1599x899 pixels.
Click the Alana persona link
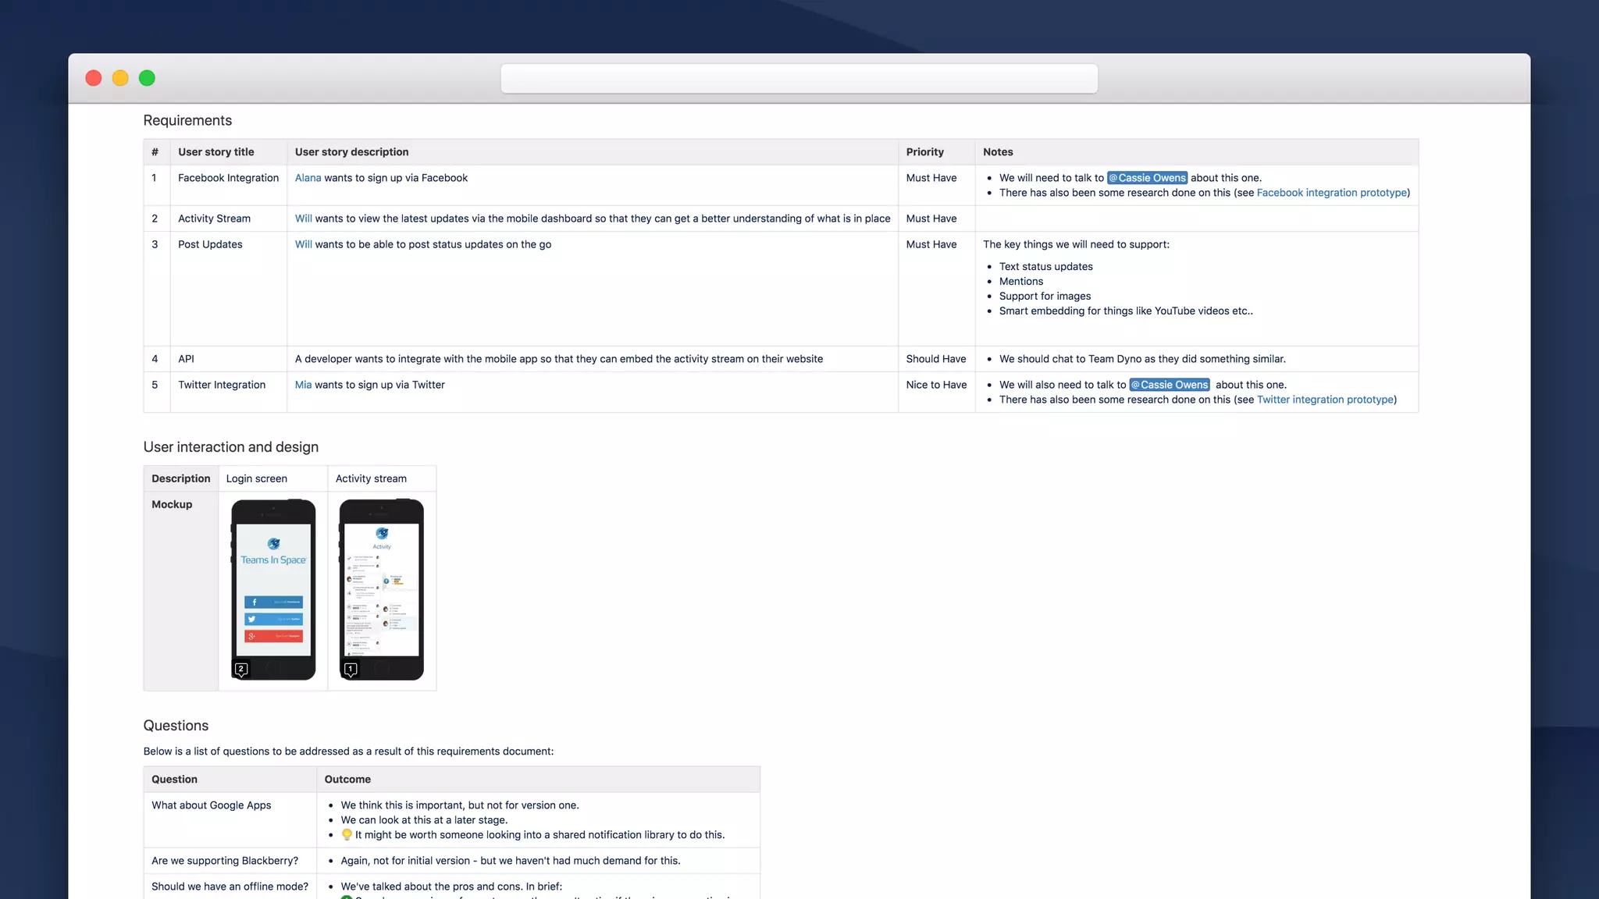point(308,178)
